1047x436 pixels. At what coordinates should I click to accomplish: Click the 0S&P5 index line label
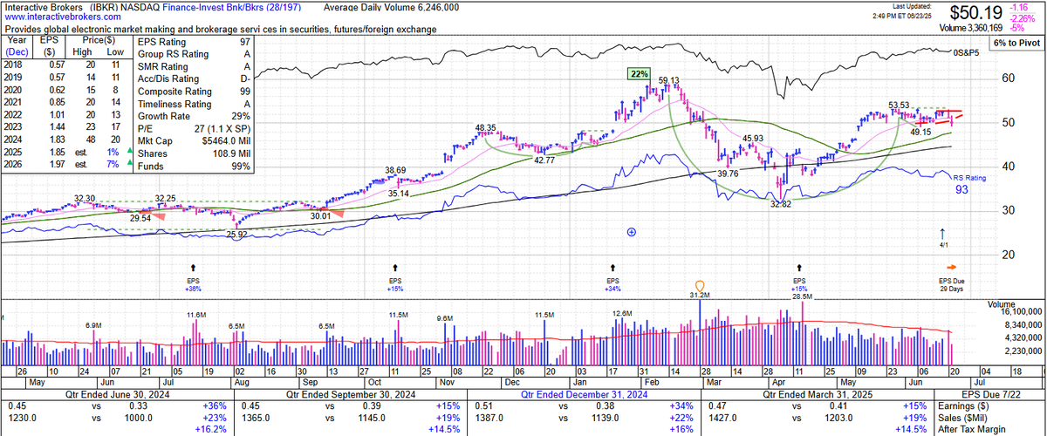(968, 53)
